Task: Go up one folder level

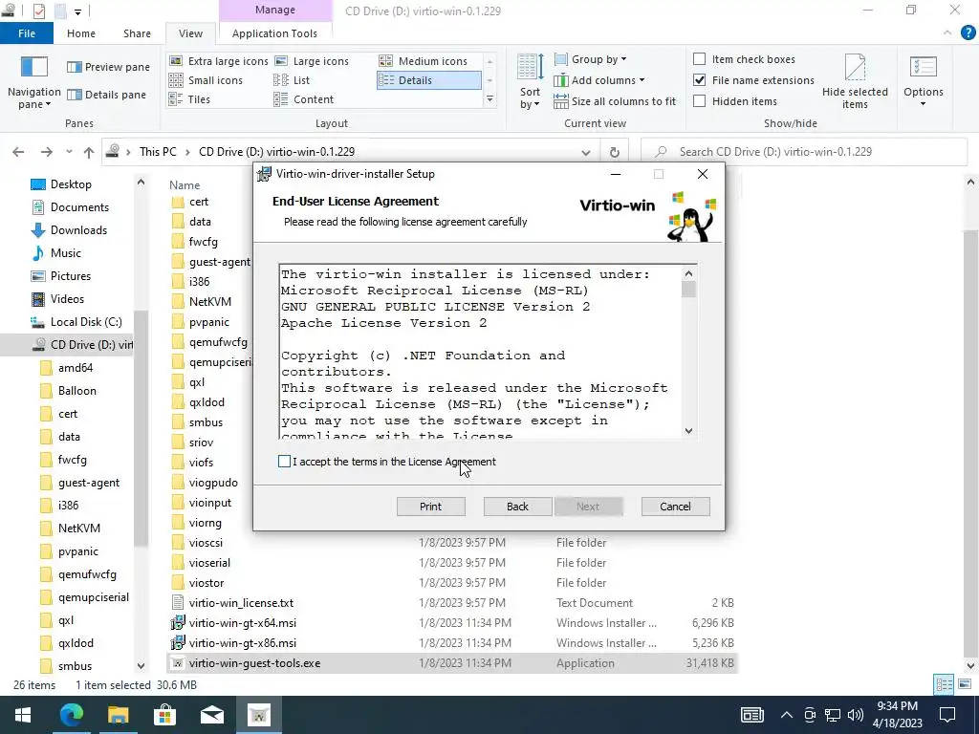Action: point(89,152)
